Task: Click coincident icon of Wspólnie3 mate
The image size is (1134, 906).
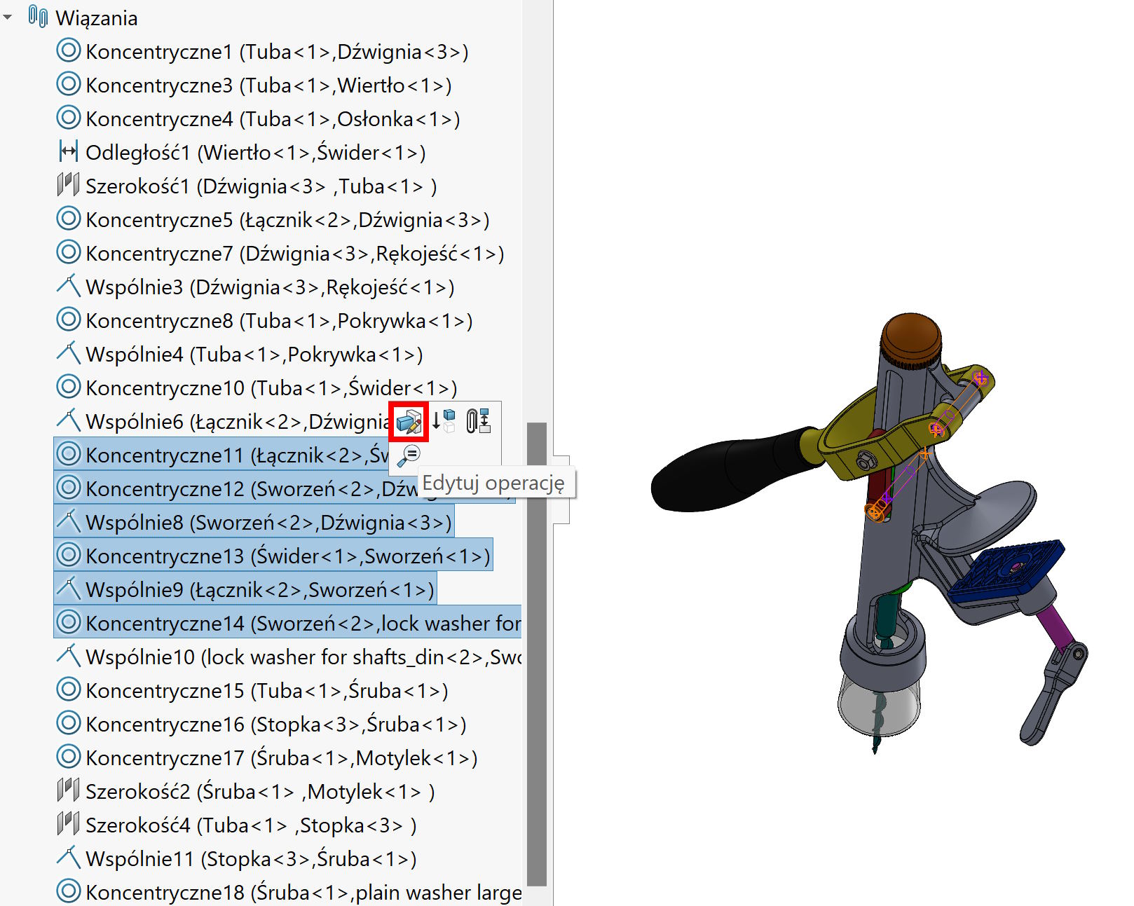Action: pos(68,286)
